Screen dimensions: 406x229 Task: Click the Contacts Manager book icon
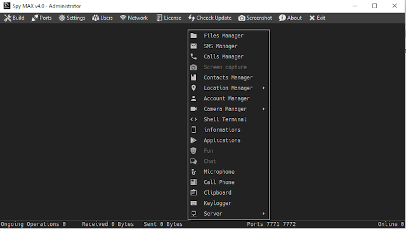[193, 77]
